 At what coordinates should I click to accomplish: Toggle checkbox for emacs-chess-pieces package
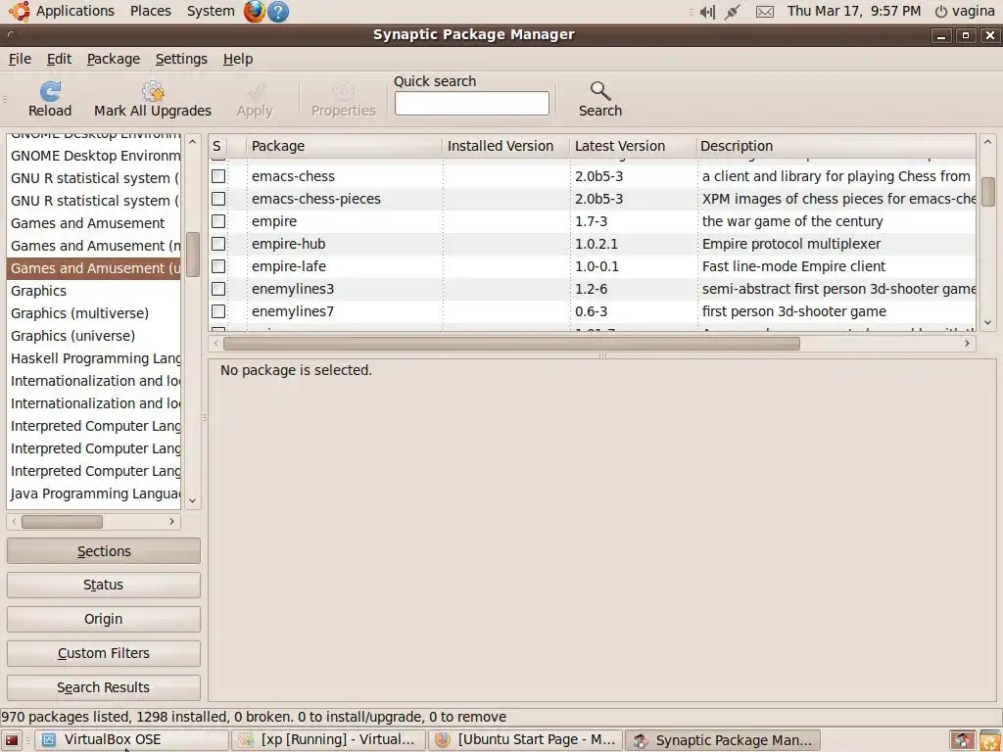[218, 199]
